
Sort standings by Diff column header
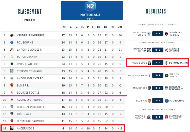tap(120, 27)
